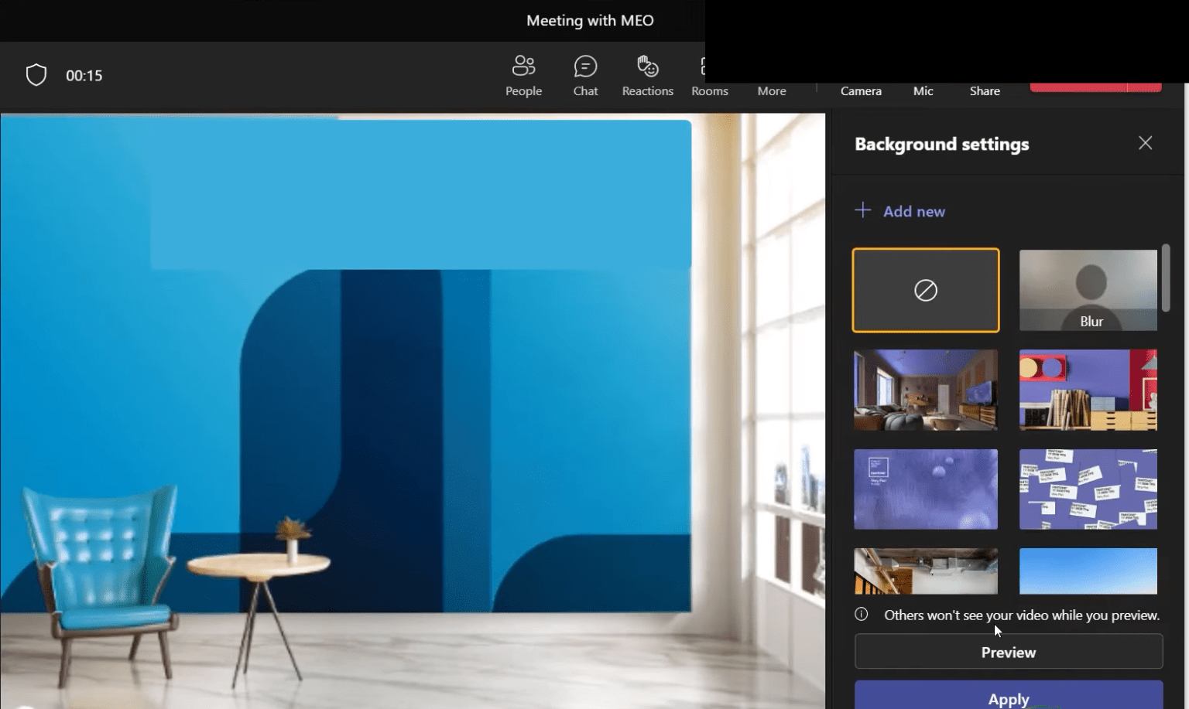The image size is (1189, 709).
Task: Mute the Mic
Action: 923,90
